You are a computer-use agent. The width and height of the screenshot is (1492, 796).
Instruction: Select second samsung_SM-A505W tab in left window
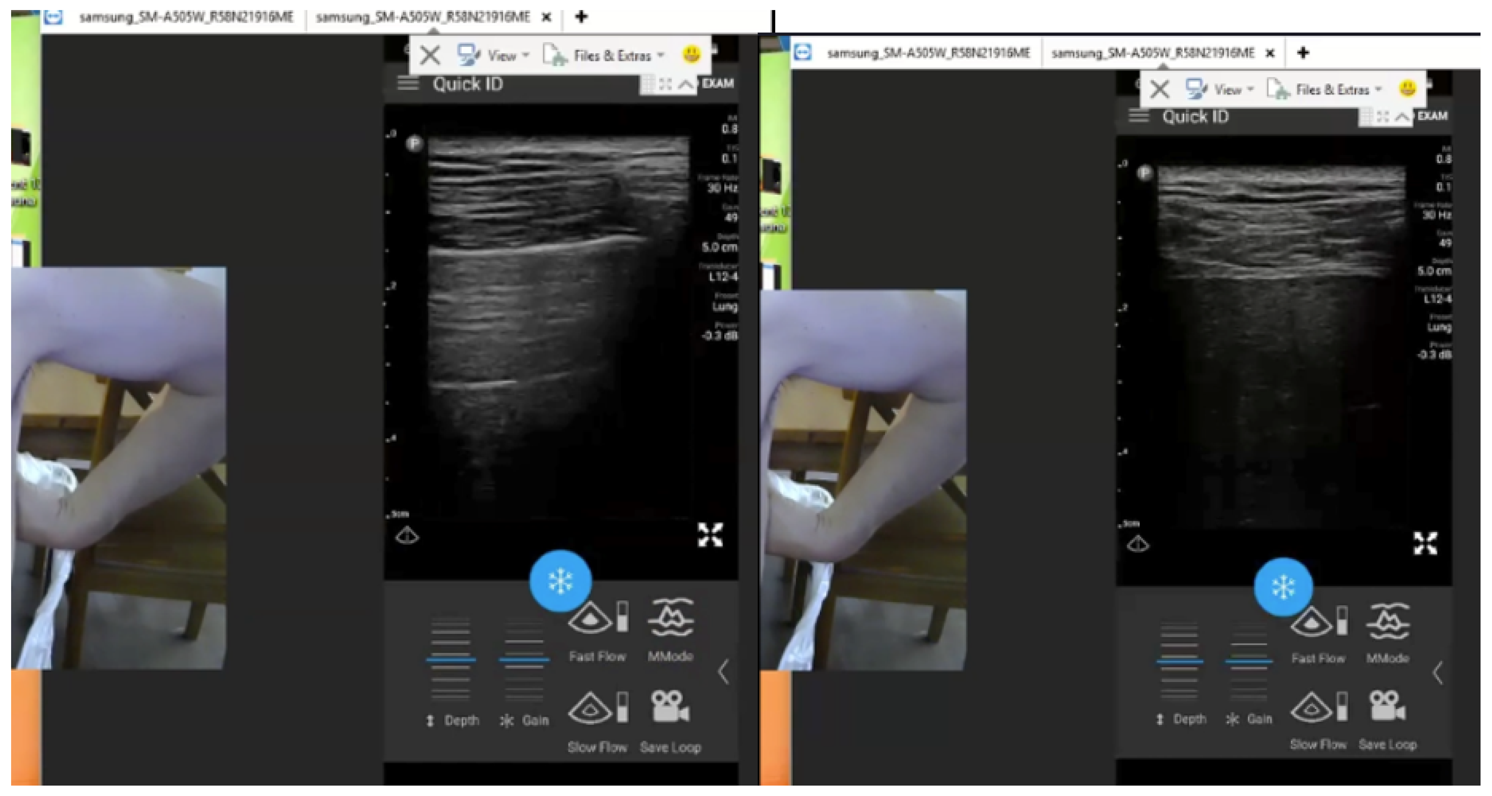point(423,17)
